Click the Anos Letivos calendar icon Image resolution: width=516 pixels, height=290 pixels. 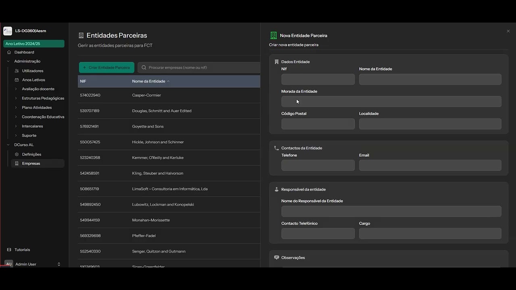pyautogui.click(x=17, y=80)
